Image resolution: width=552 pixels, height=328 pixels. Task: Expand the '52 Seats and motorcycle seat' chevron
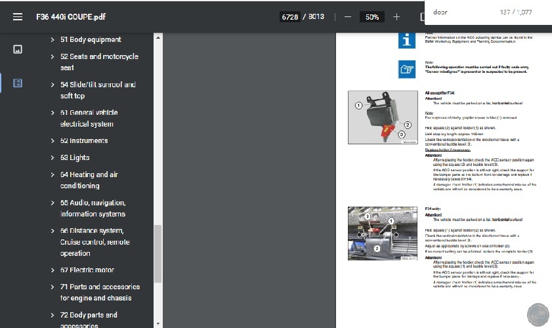(x=53, y=56)
